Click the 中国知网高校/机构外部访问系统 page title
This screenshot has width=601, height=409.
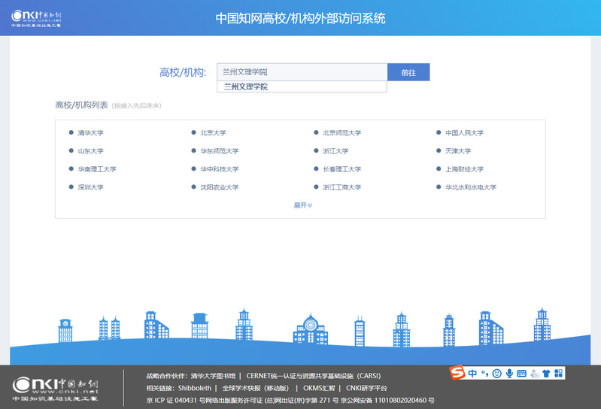coord(301,18)
